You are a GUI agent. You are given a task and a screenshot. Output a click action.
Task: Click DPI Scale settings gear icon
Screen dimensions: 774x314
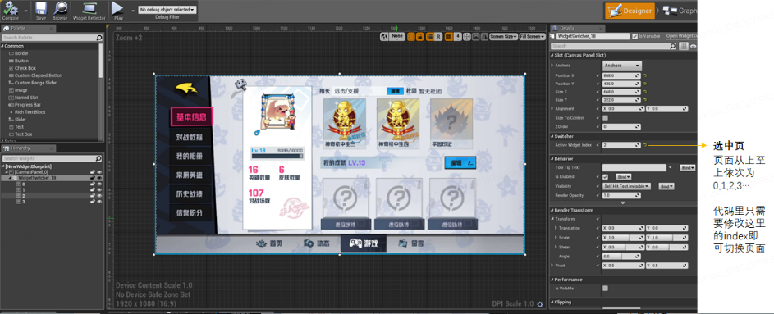tap(539, 303)
